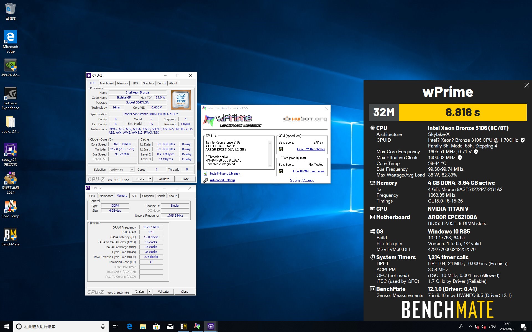The image size is (532, 332).
Task: Open the GeForce Experience desktop shortcut
Action: tap(11, 98)
